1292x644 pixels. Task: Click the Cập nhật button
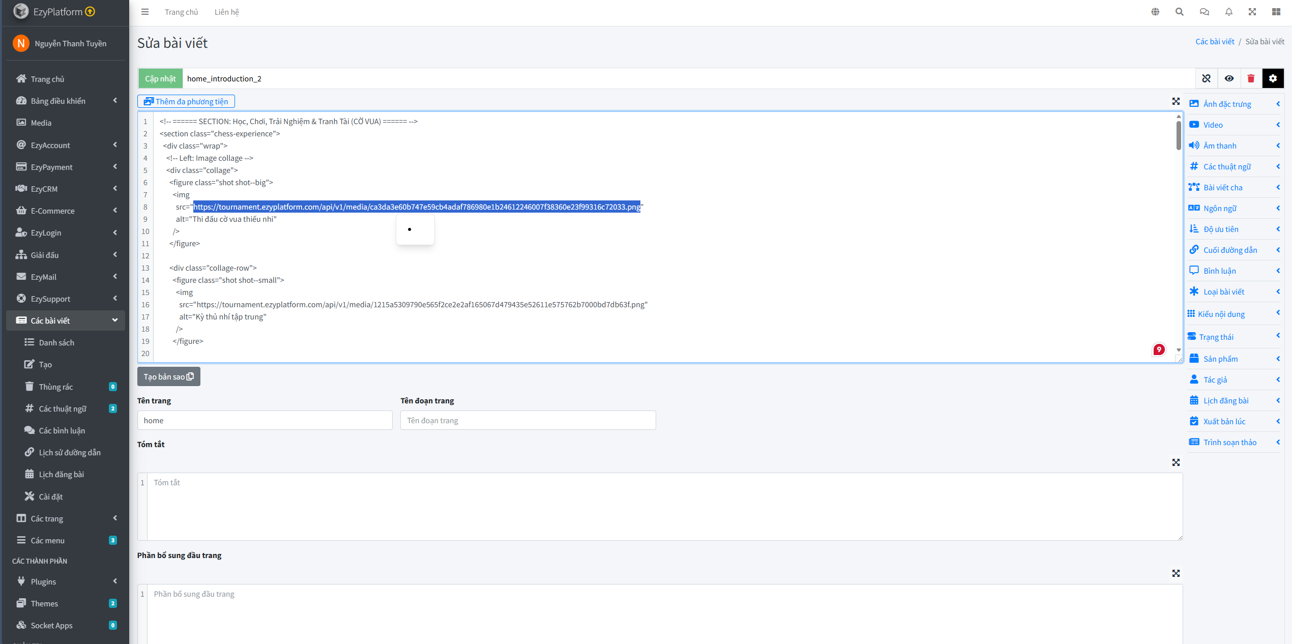(160, 78)
